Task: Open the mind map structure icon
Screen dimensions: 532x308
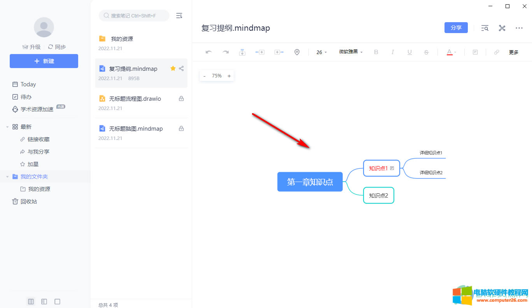Action: coord(502,28)
